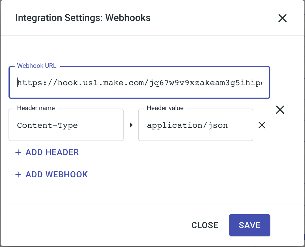The height and width of the screenshot is (247, 305).
Task: Save the webhook settings
Action: click(x=249, y=225)
